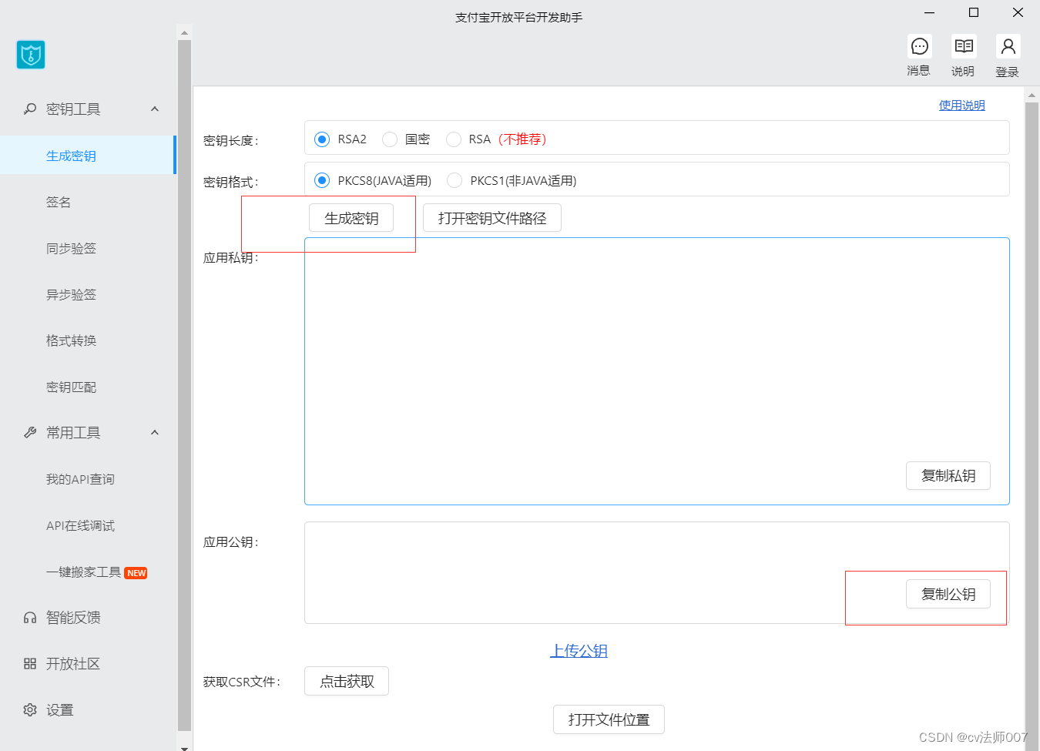The height and width of the screenshot is (751, 1040).
Task: Click the key icon beside 密钥工具
Action: (30, 109)
